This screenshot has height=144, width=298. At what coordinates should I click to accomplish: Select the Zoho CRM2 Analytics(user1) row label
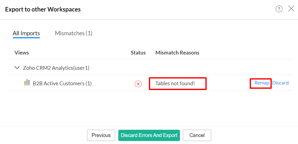(56, 68)
